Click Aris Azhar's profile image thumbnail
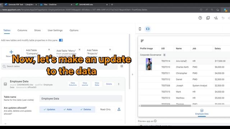This screenshot has height=129, width=230. 149,61
